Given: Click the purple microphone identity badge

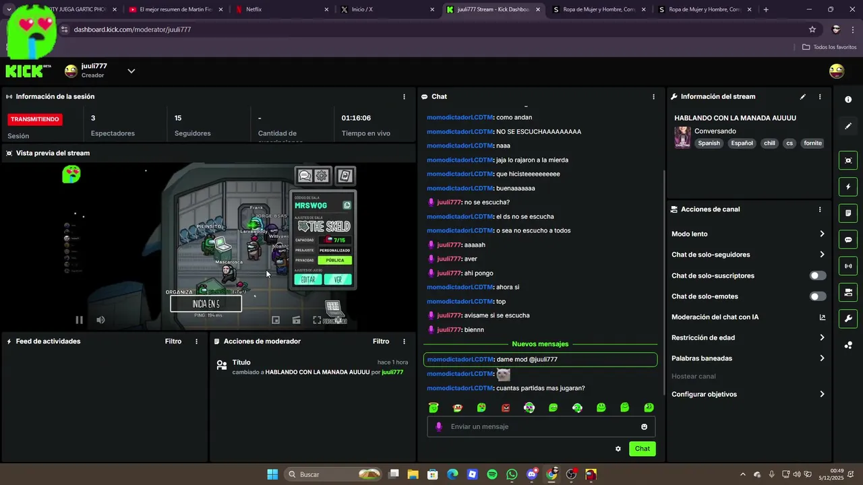Looking at the screenshot, I should click(438, 426).
